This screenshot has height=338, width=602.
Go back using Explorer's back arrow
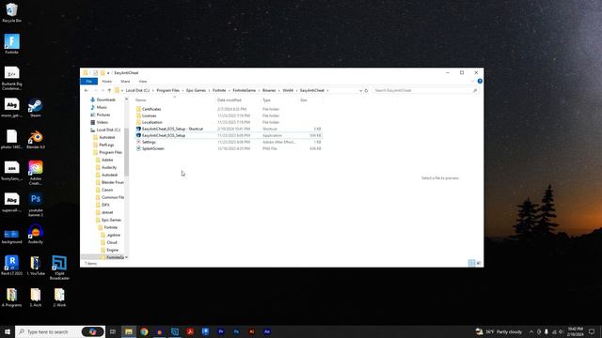86,90
